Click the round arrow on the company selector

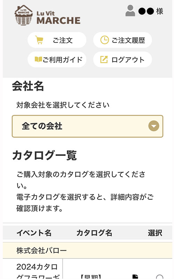153,126
